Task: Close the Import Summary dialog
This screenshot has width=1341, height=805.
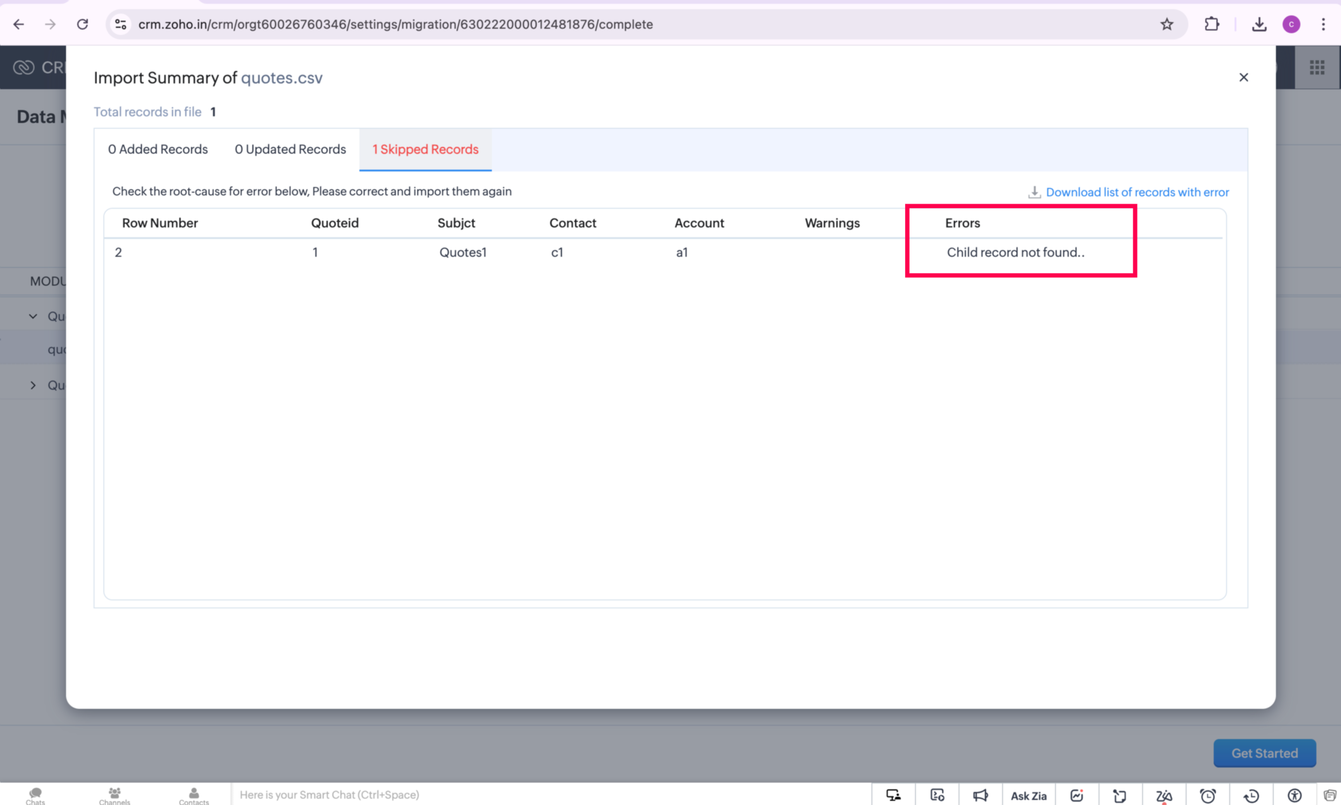Action: coord(1243,78)
